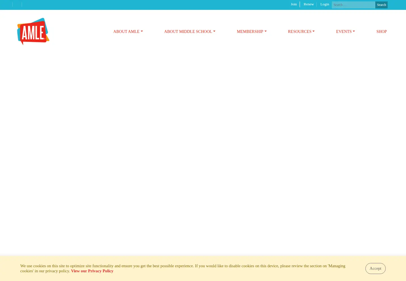Image resolution: width=406 pixels, height=281 pixels.
Task: Open View our Privacy Policy link
Action: pos(92,271)
